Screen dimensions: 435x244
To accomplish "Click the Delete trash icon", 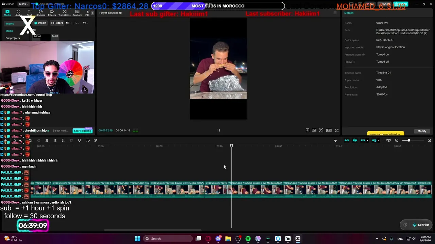I will (71, 140).
